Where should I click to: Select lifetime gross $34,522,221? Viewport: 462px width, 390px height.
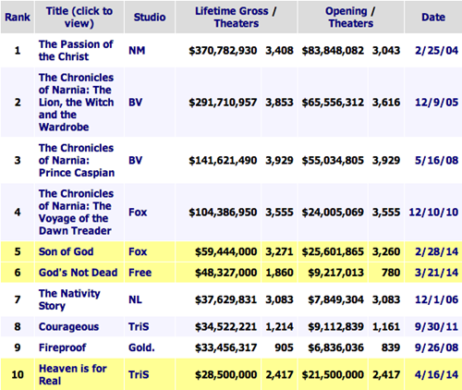(x=226, y=326)
